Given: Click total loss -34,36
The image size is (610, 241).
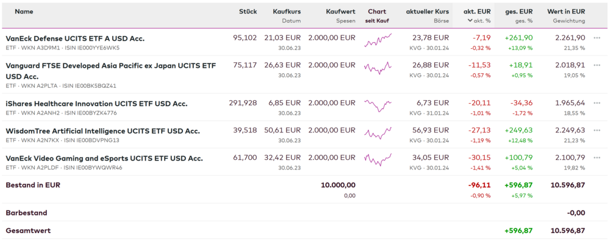Looking at the screenshot, I should click(522, 103).
